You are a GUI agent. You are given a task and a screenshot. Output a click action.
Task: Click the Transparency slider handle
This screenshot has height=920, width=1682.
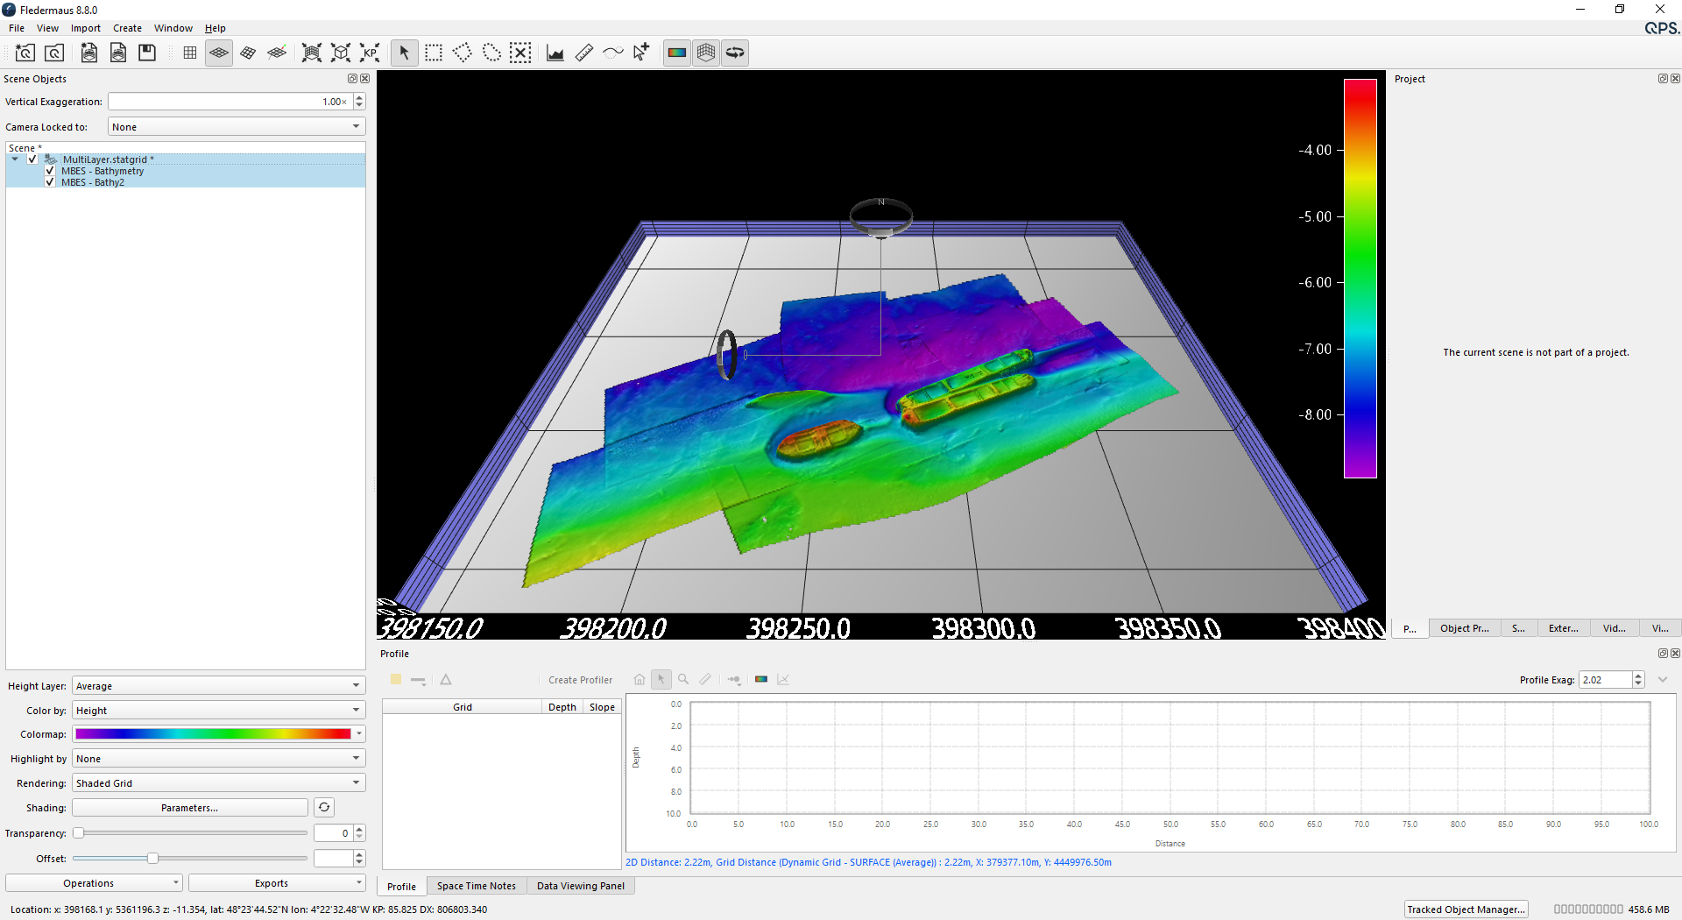click(x=79, y=833)
